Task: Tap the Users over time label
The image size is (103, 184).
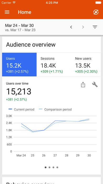Action: (17, 84)
